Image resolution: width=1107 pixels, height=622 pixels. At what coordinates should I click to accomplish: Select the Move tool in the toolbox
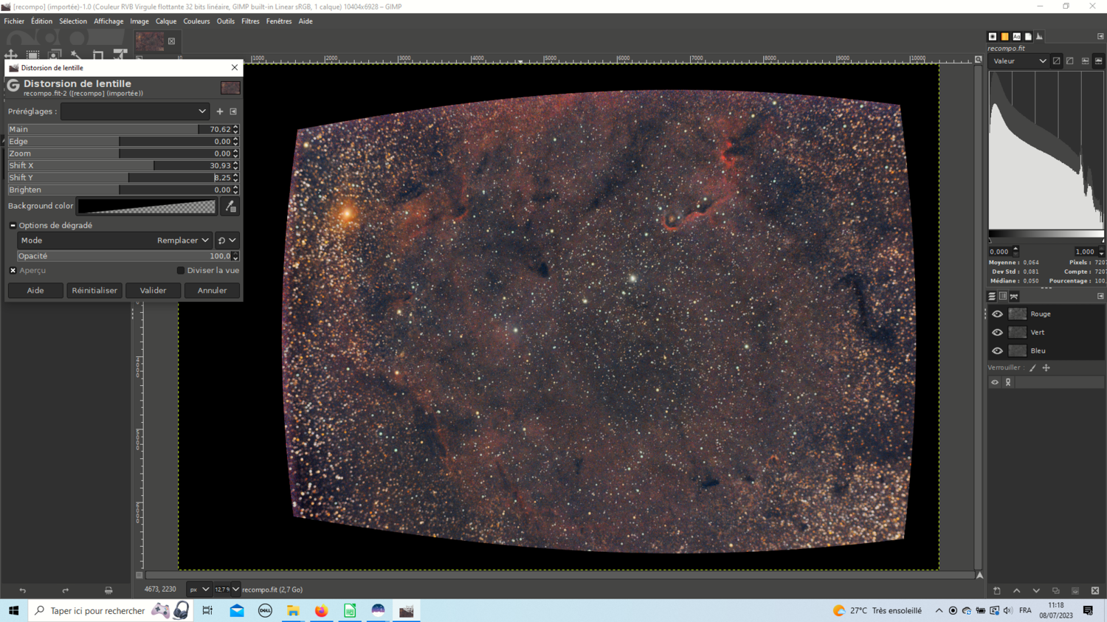pyautogui.click(x=10, y=55)
